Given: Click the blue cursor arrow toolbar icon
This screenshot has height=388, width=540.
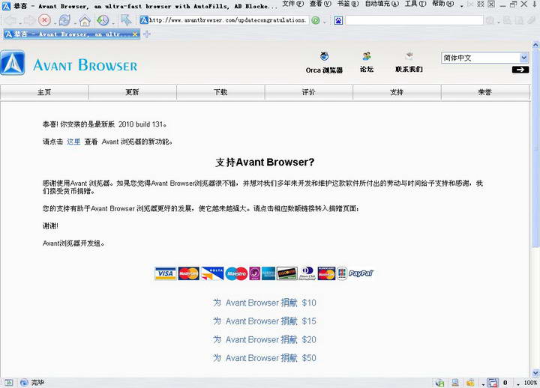Looking at the screenshot, I should pyautogui.click(x=126, y=20).
